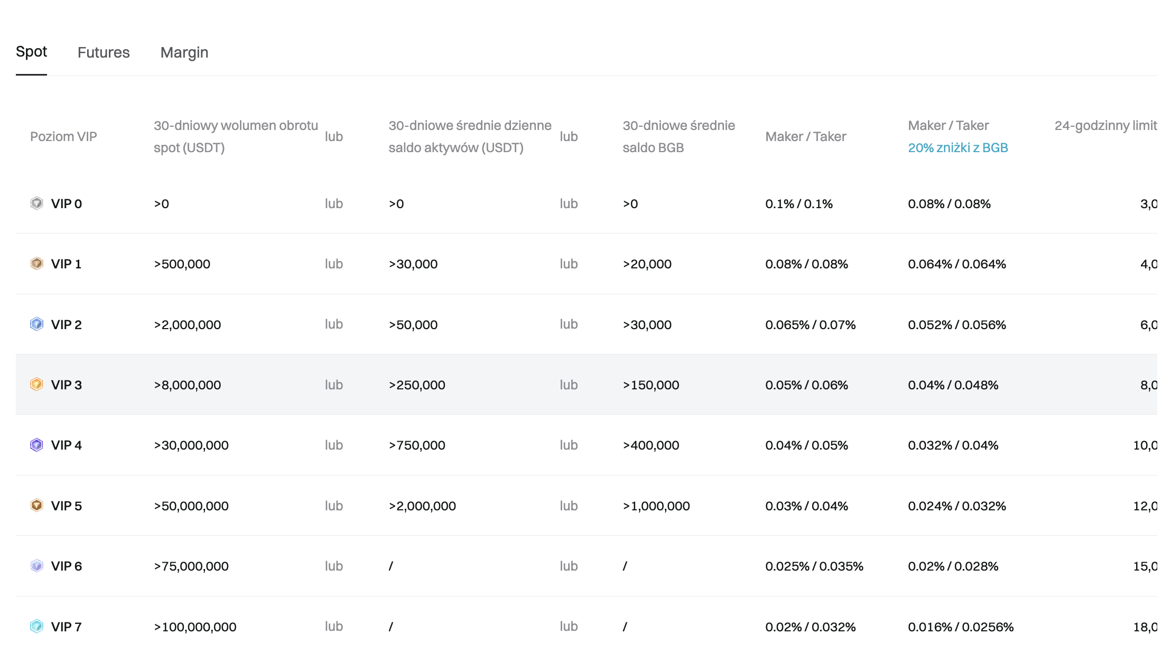Click the >75,000,000 volume cell
Screen dimensions: 1171x653
[191, 566]
